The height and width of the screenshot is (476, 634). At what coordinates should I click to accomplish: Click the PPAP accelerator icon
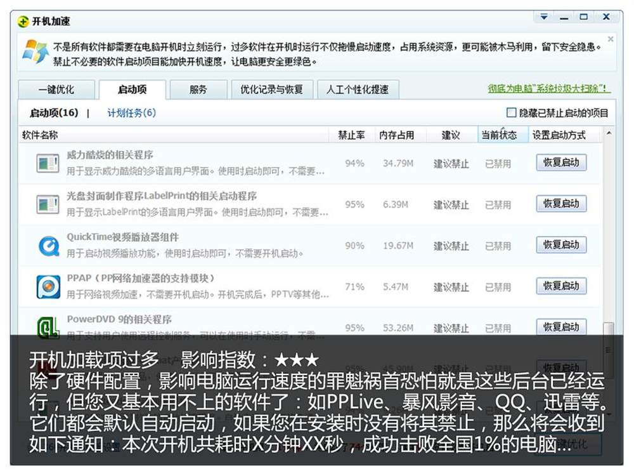click(x=48, y=287)
